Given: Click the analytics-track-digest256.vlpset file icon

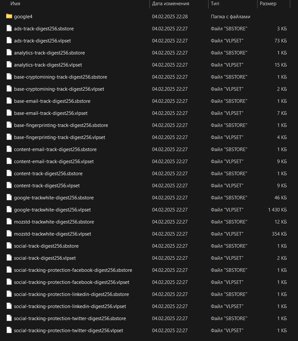Looking at the screenshot, I should [9, 65].
